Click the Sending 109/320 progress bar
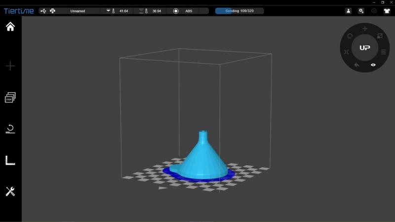This screenshot has height=222, width=395. point(239,10)
